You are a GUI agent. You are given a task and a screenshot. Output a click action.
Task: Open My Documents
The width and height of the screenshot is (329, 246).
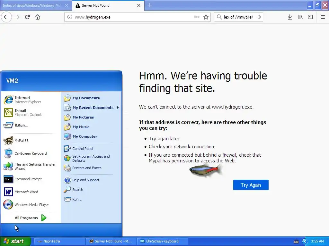click(x=92, y=98)
